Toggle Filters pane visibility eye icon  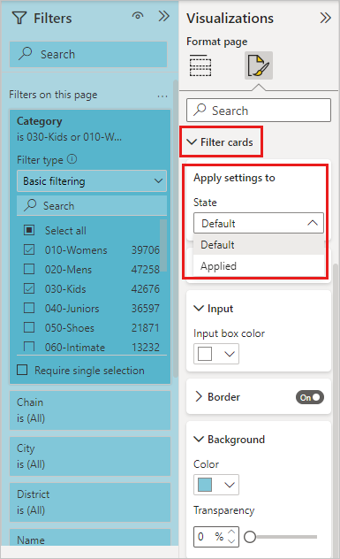click(138, 16)
